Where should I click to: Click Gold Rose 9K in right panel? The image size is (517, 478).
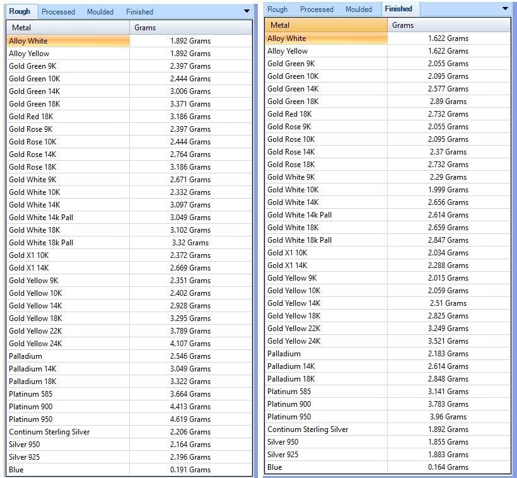pyautogui.click(x=388, y=127)
